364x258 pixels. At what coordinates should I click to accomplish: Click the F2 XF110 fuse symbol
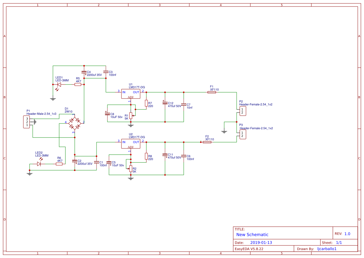(x=207, y=142)
